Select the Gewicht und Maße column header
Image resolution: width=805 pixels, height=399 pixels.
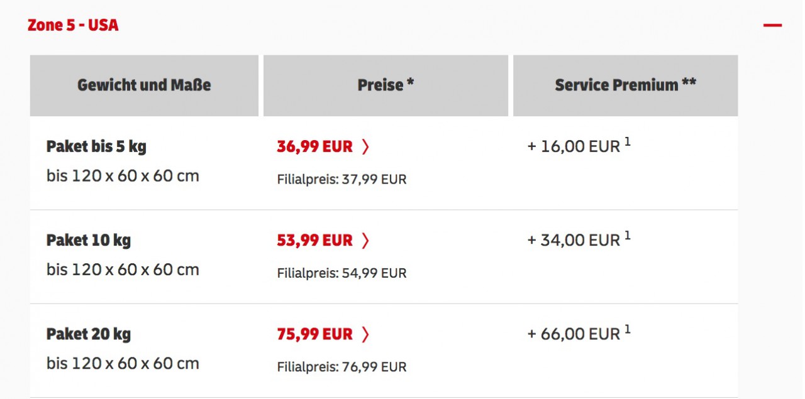(144, 85)
